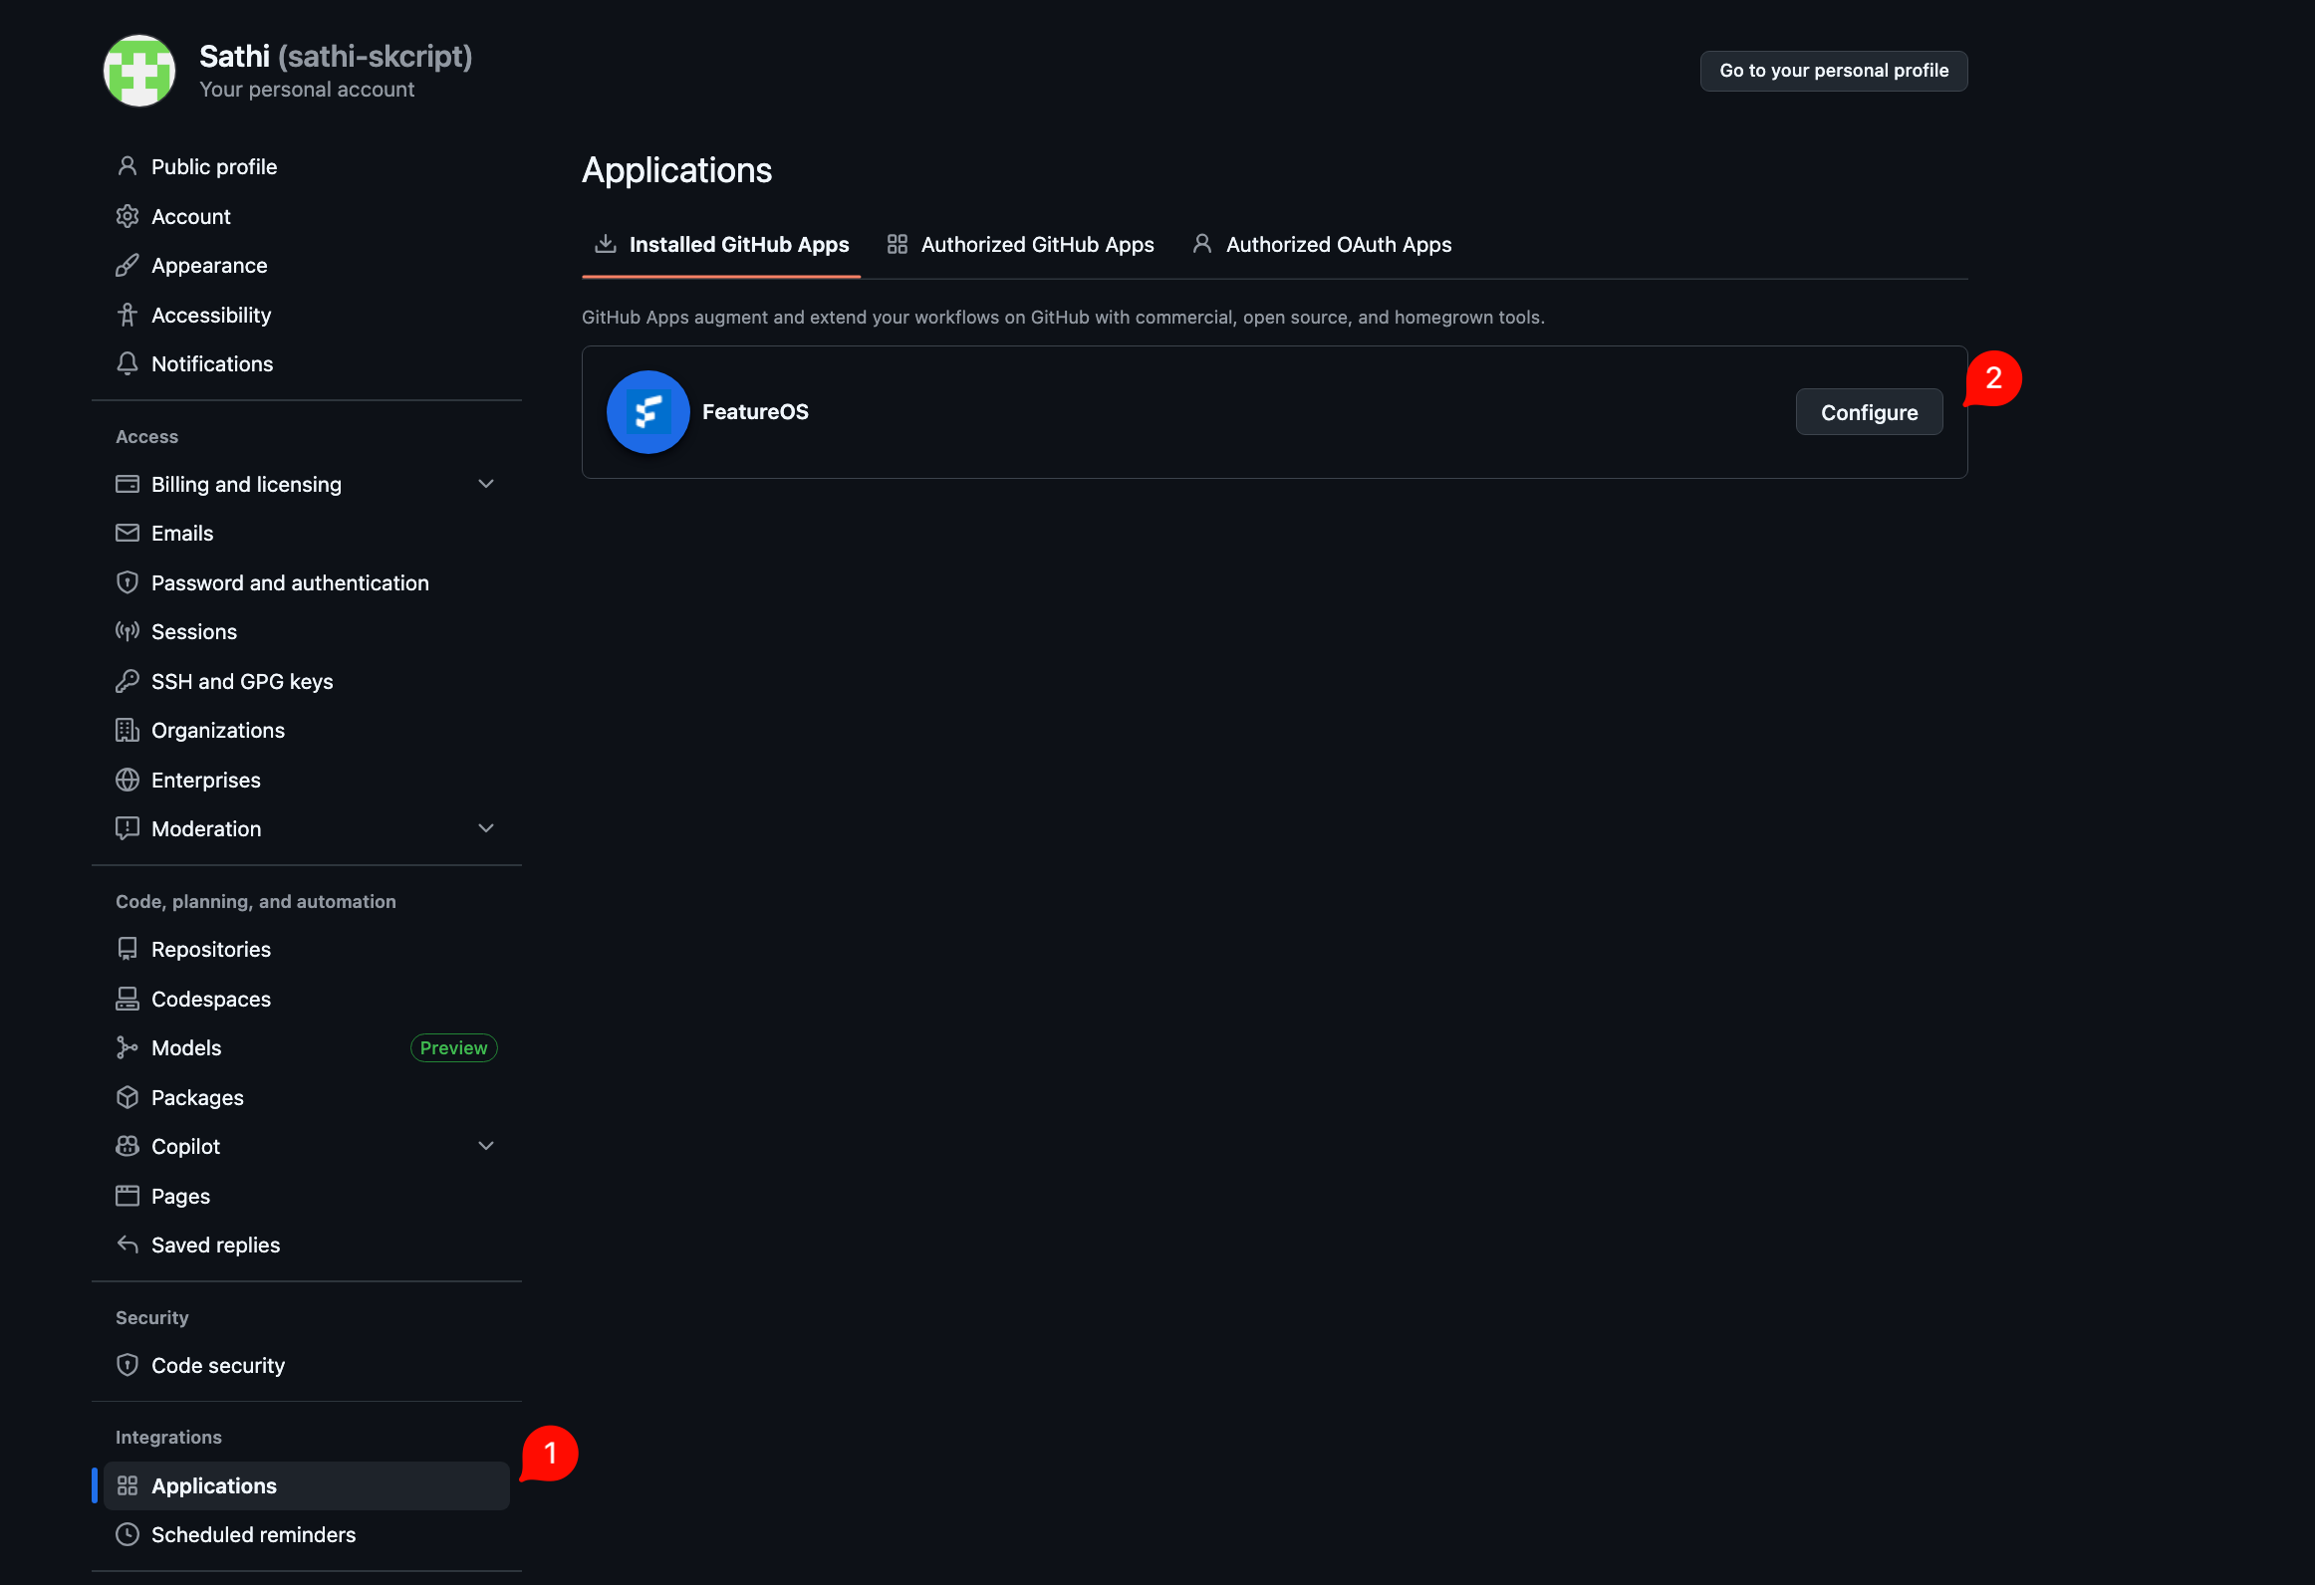This screenshot has height=1585, width=2315.
Task: Switch to Authorized OAuth Apps tab
Action: point(1322,245)
